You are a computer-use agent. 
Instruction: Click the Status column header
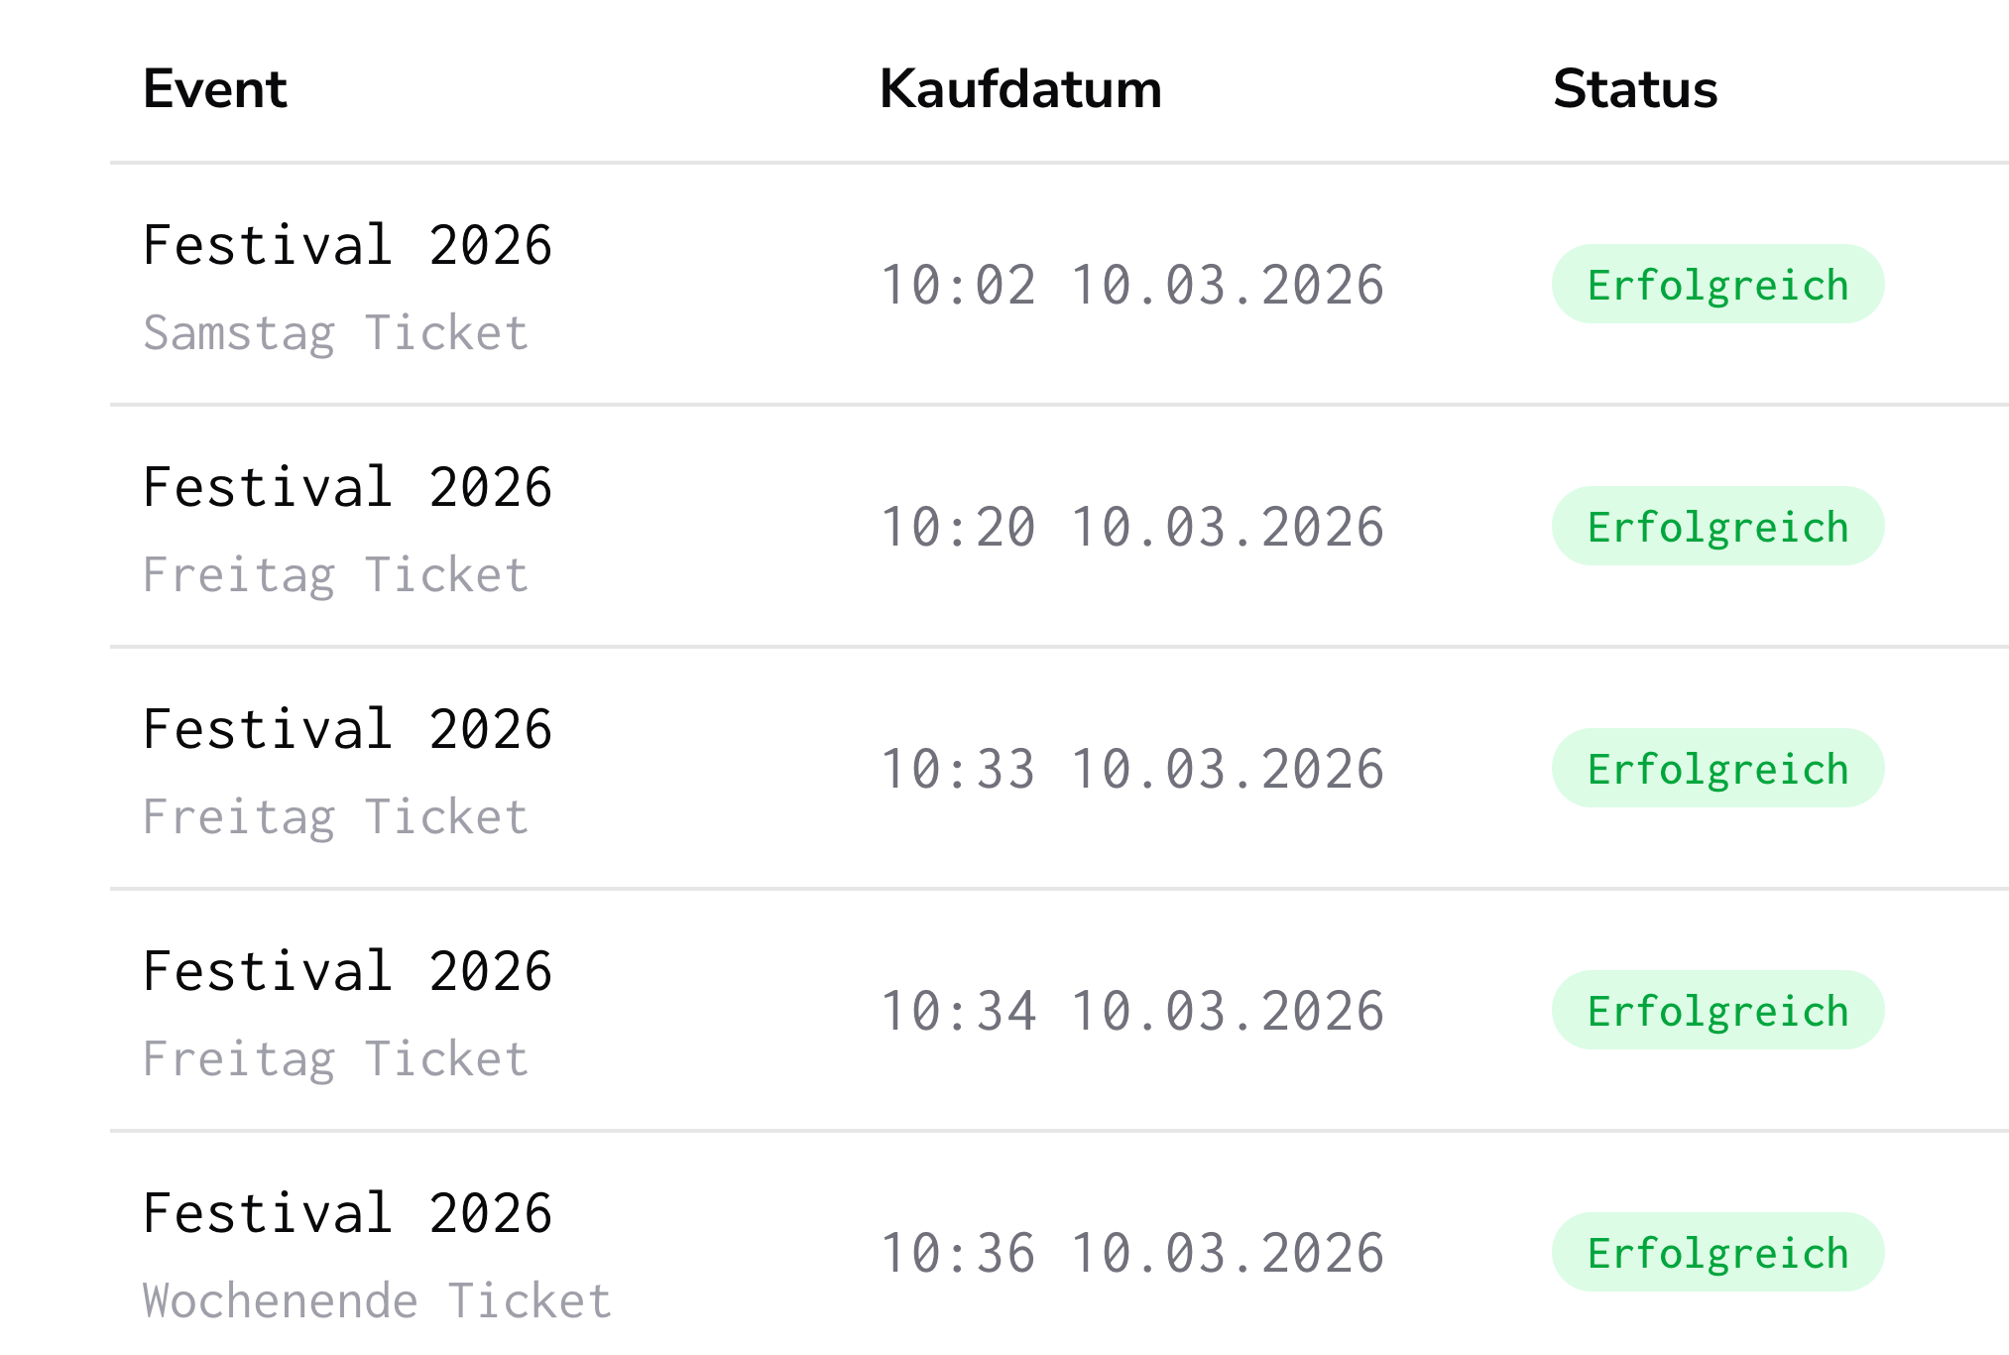[x=1635, y=89]
